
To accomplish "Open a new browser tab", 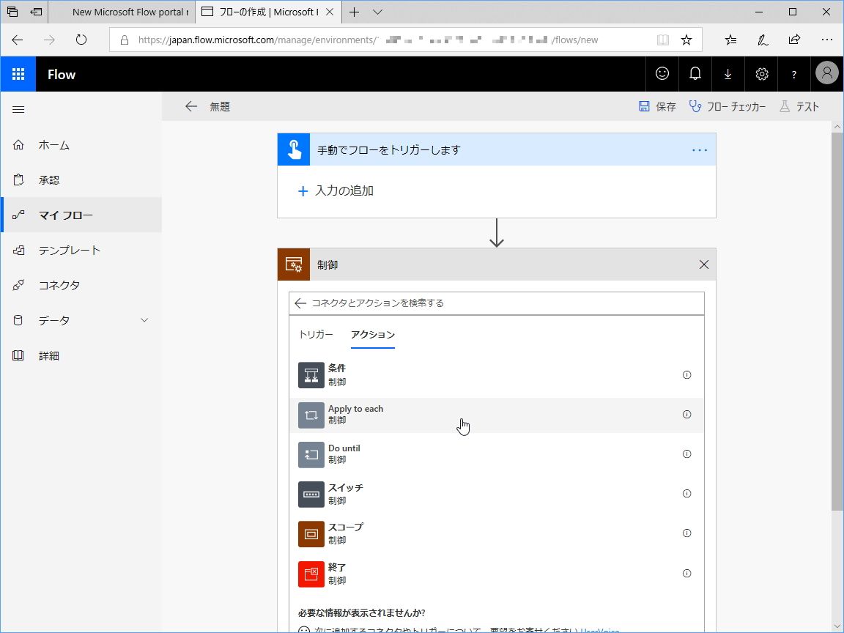I will pos(354,12).
